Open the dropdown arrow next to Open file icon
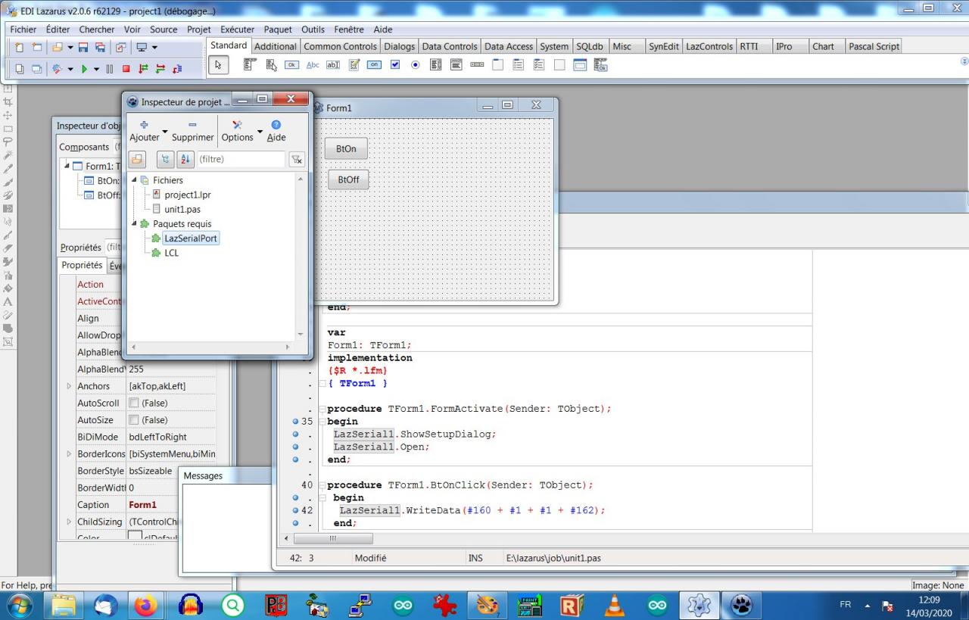Viewport: 969px width, 620px height. pos(70,47)
